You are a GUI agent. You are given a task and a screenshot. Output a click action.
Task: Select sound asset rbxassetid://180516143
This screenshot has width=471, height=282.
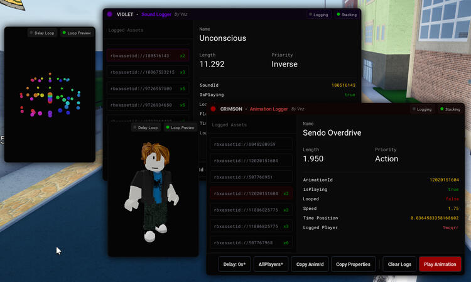tap(148, 55)
